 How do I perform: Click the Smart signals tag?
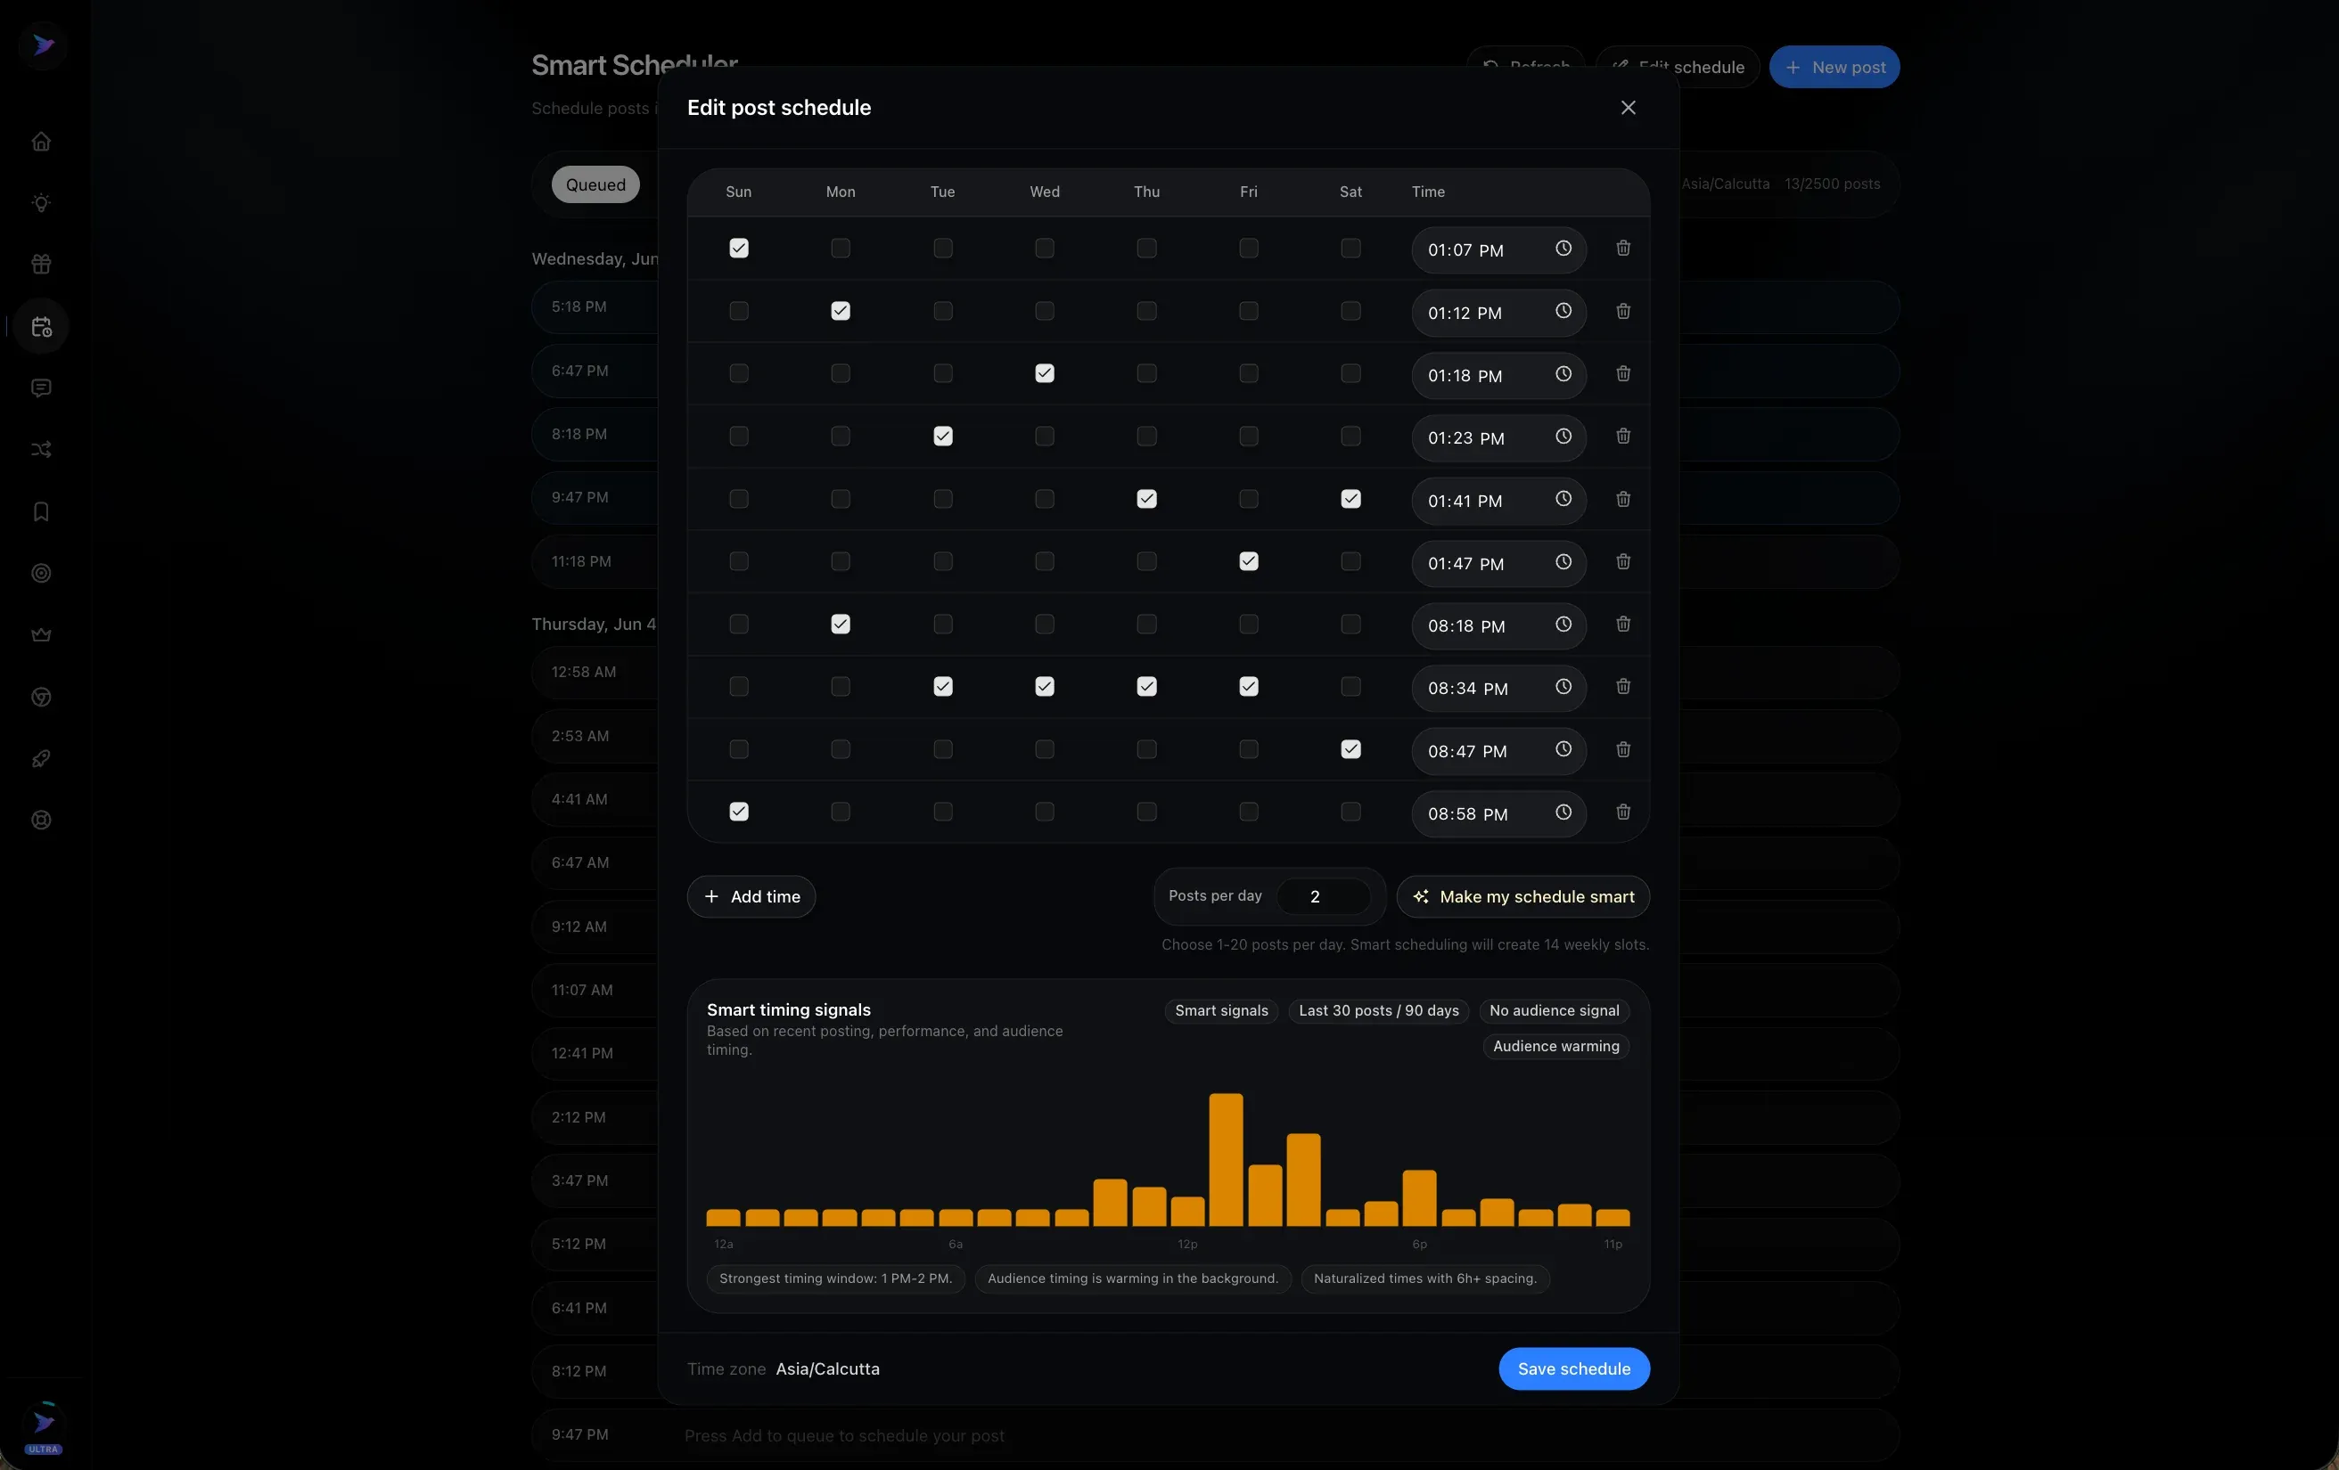tap(1221, 1011)
